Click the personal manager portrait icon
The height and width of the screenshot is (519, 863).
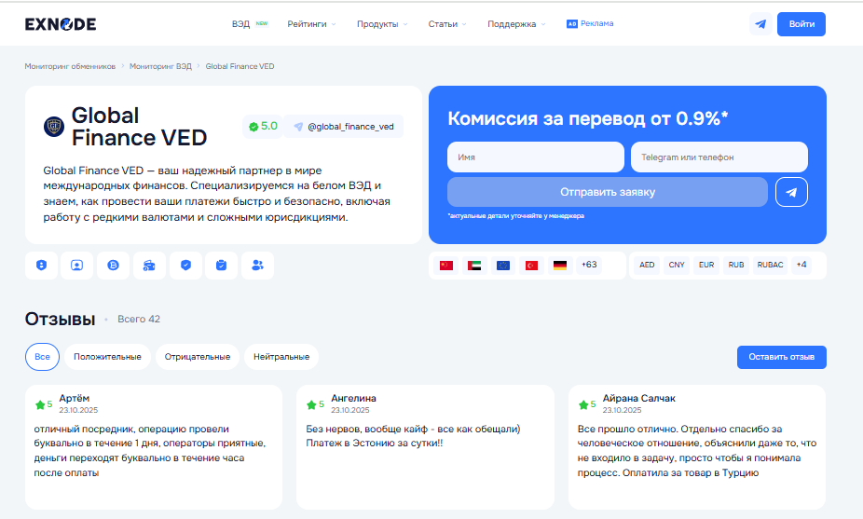[77, 266]
